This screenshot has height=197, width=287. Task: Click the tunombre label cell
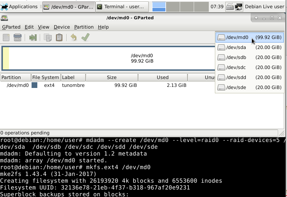tap(73, 85)
